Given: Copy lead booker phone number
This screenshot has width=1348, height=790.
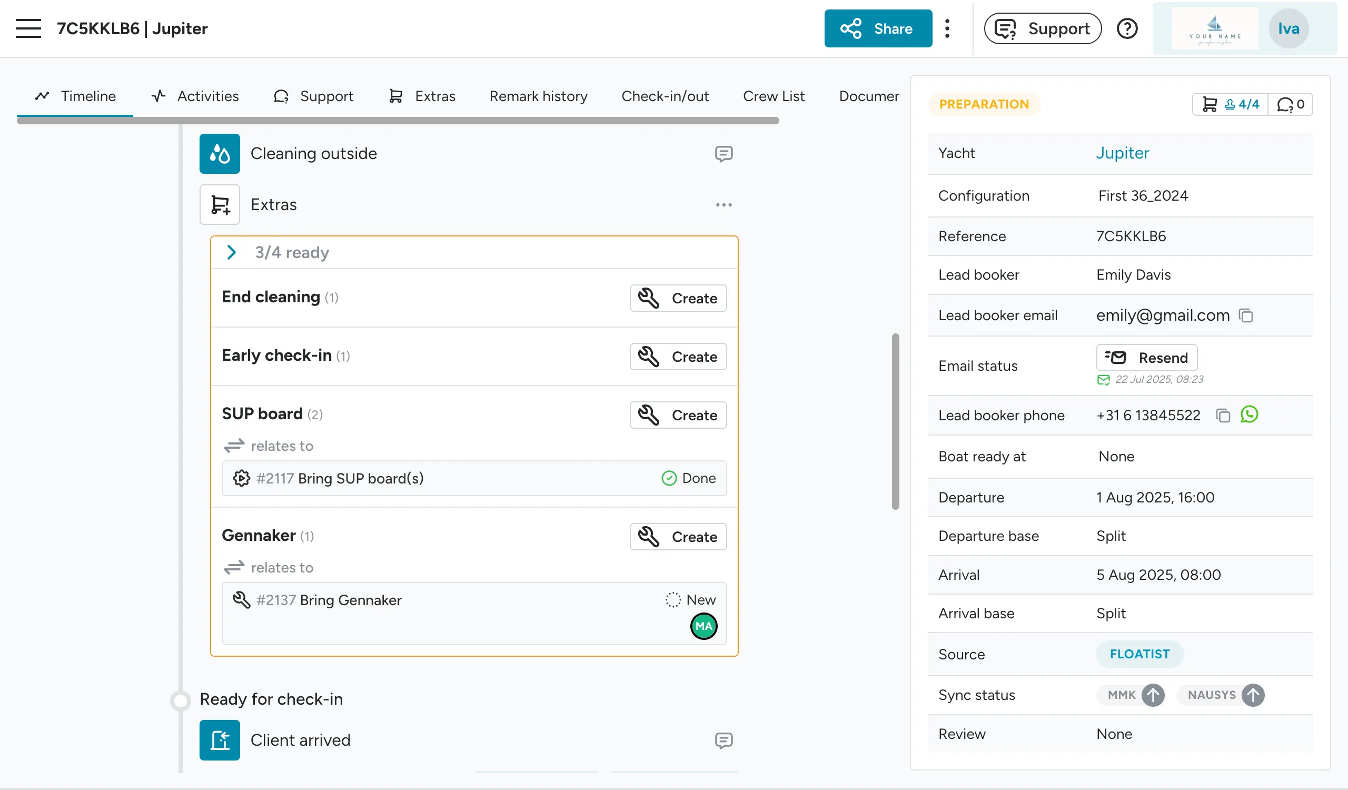Looking at the screenshot, I should pos(1223,415).
